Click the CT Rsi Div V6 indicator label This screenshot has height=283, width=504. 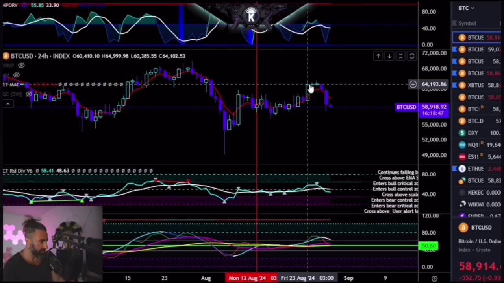click(17, 171)
